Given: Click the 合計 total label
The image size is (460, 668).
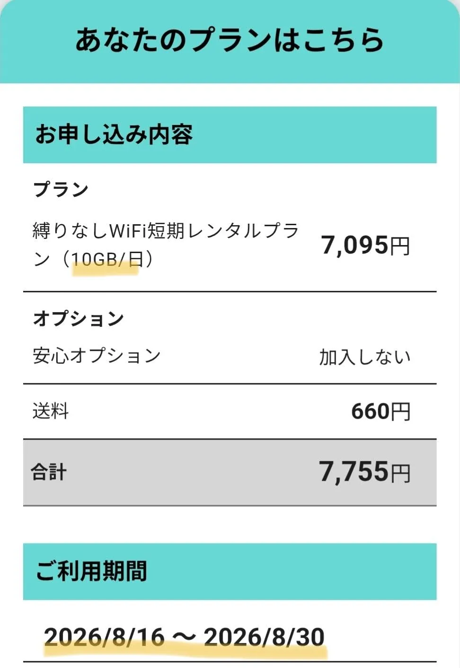Looking at the screenshot, I should coord(49,472).
